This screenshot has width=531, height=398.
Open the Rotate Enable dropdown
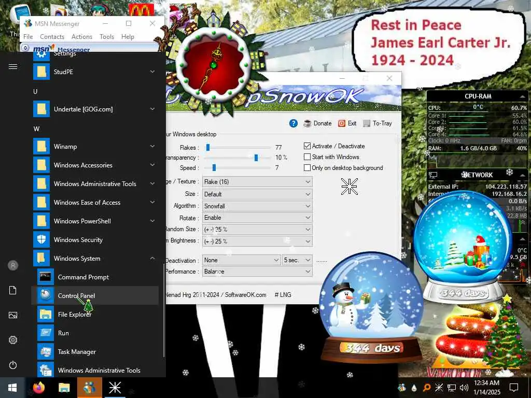(257, 218)
